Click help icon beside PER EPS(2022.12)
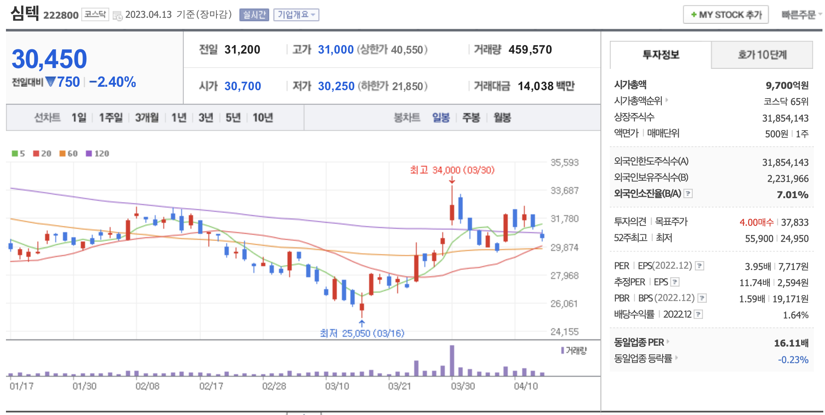This screenshot has width=825, height=415. tap(700, 266)
